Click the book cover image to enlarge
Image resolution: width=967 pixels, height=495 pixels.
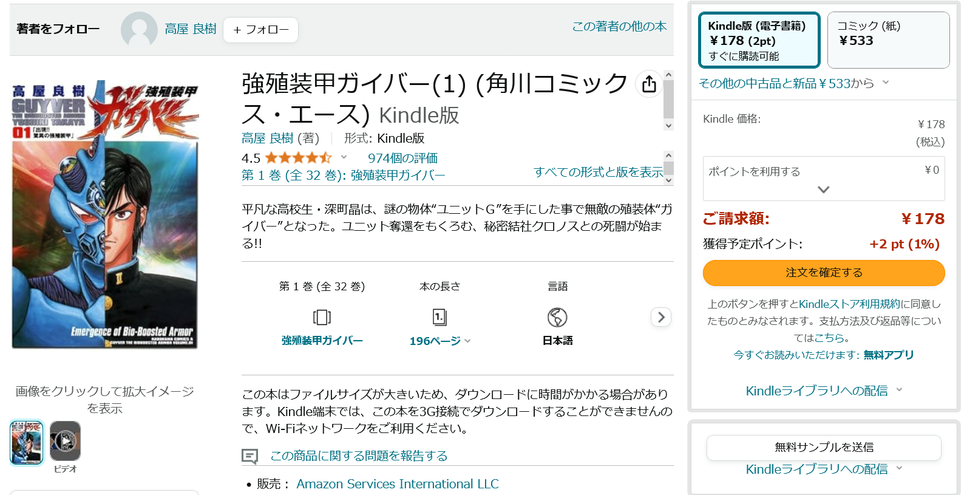point(105,215)
